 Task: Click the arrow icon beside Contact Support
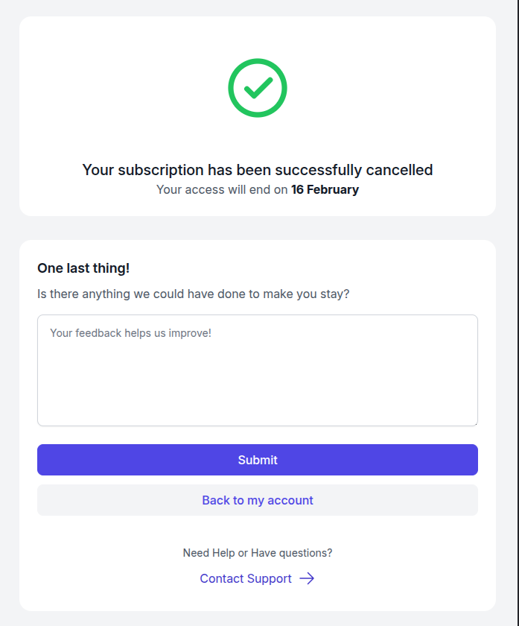pyautogui.click(x=307, y=578)
